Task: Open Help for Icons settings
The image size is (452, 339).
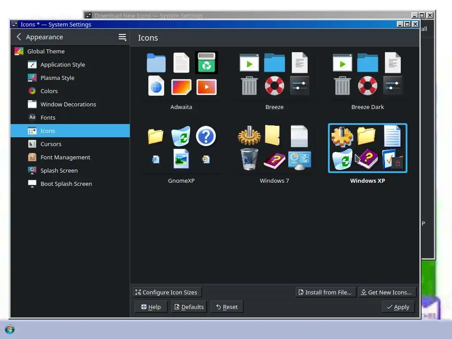Action: click(151, 307)
